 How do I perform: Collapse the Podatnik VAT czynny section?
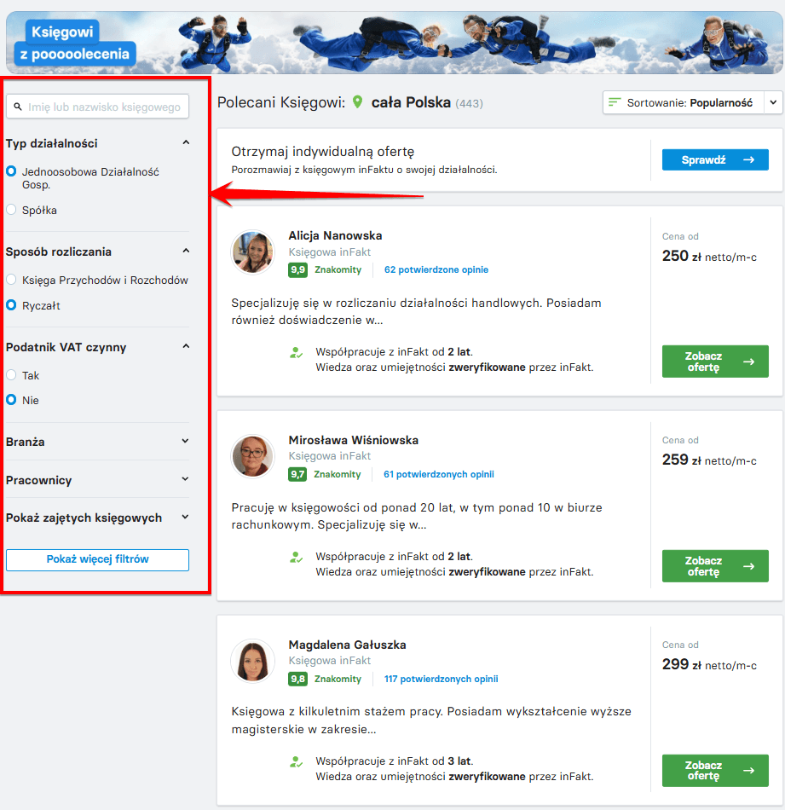click(186, 347)
